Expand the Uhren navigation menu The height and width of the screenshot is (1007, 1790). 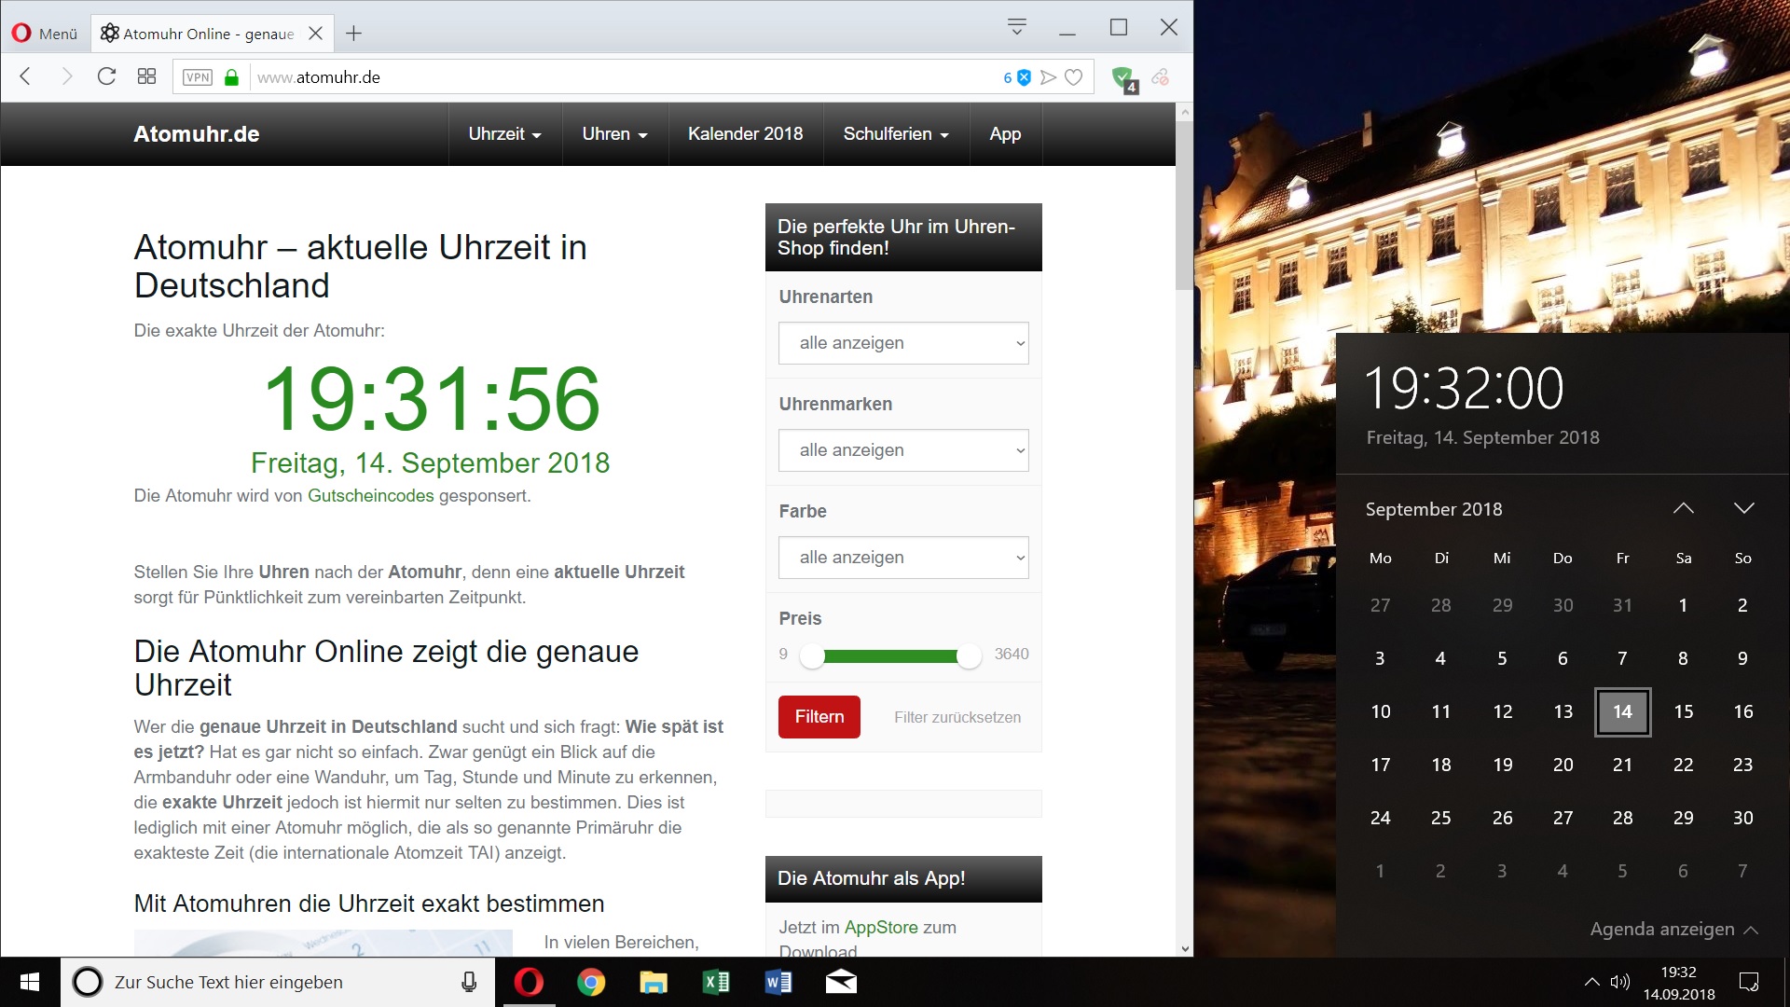pyautogui.click(x=614, y=134)
